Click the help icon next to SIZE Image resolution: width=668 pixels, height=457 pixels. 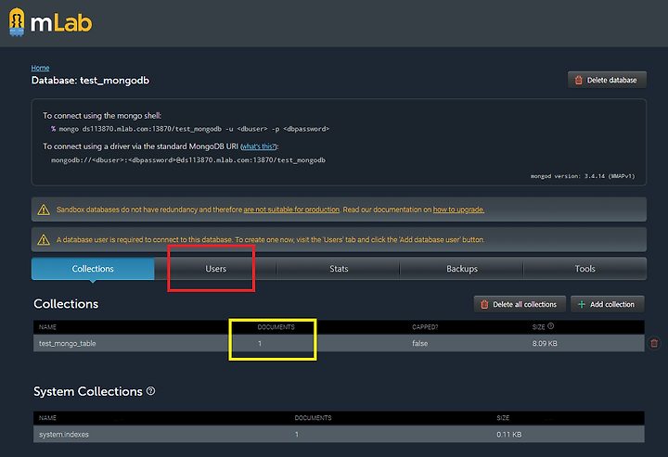pyautogui.click(x=550, y=326)
